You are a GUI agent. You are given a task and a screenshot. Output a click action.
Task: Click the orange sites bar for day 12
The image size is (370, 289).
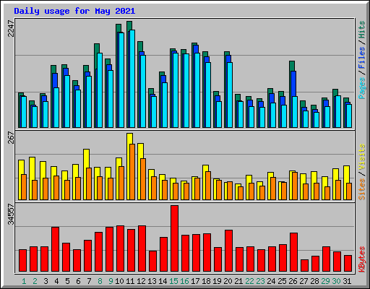143,179
